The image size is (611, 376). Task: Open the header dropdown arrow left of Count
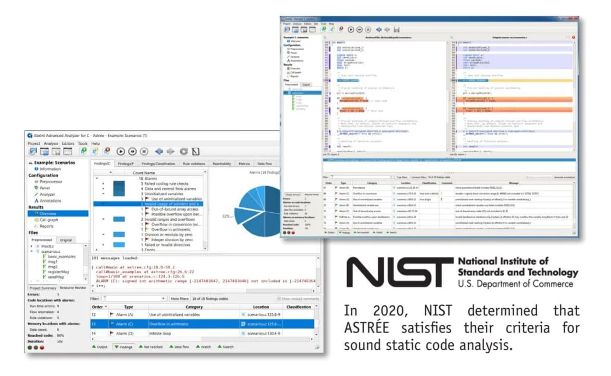point(110,172)
